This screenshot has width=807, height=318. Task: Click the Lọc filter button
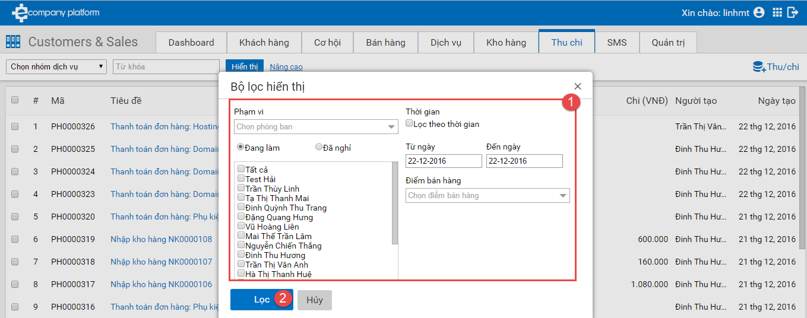262,300
